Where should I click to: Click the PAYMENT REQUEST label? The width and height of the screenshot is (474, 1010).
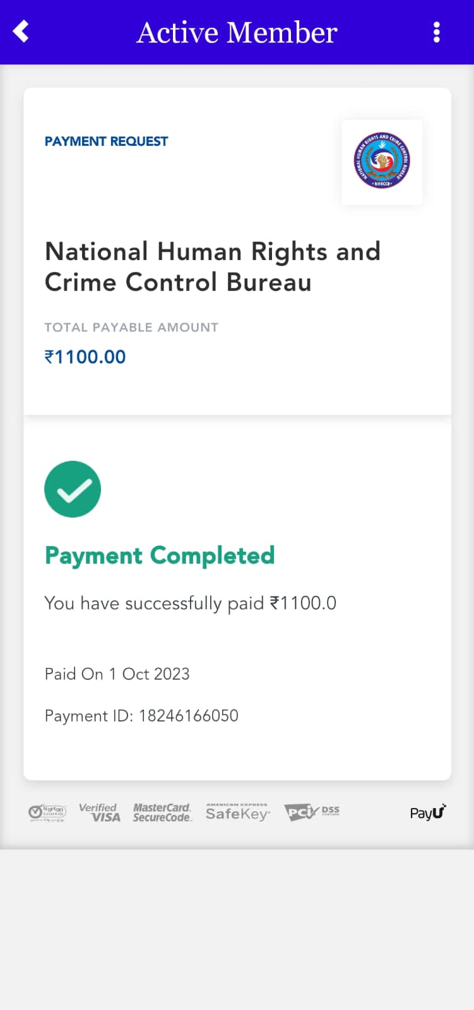click(x=106, y=141)
